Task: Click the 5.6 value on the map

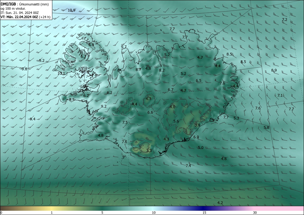Action: (176, 121)
